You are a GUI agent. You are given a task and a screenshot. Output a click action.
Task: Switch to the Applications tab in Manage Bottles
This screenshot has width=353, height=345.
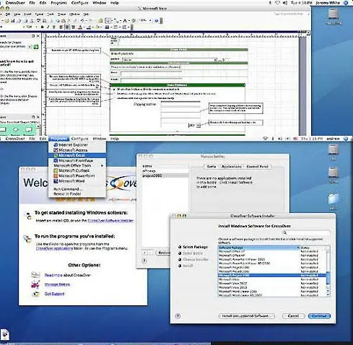pyautogui.click(x=232, y=167)
